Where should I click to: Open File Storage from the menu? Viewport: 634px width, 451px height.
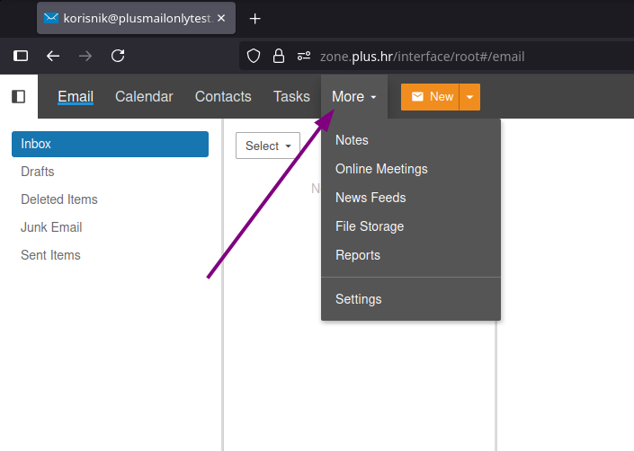click(370, 226)
